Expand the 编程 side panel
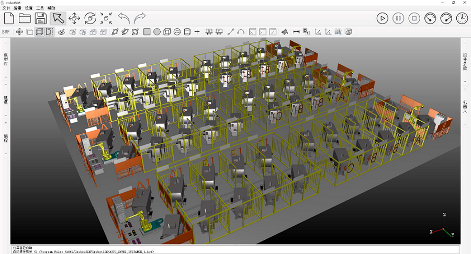 point(6,138)
